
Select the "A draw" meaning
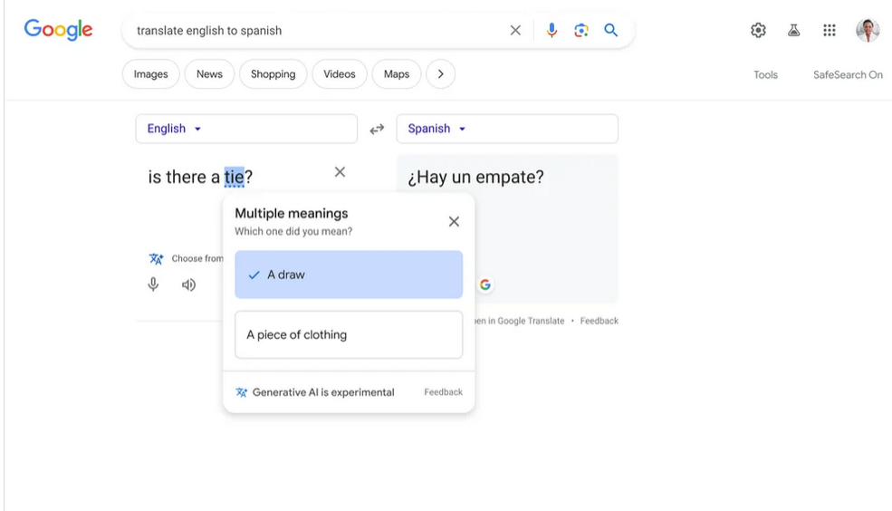coord(349,275)
